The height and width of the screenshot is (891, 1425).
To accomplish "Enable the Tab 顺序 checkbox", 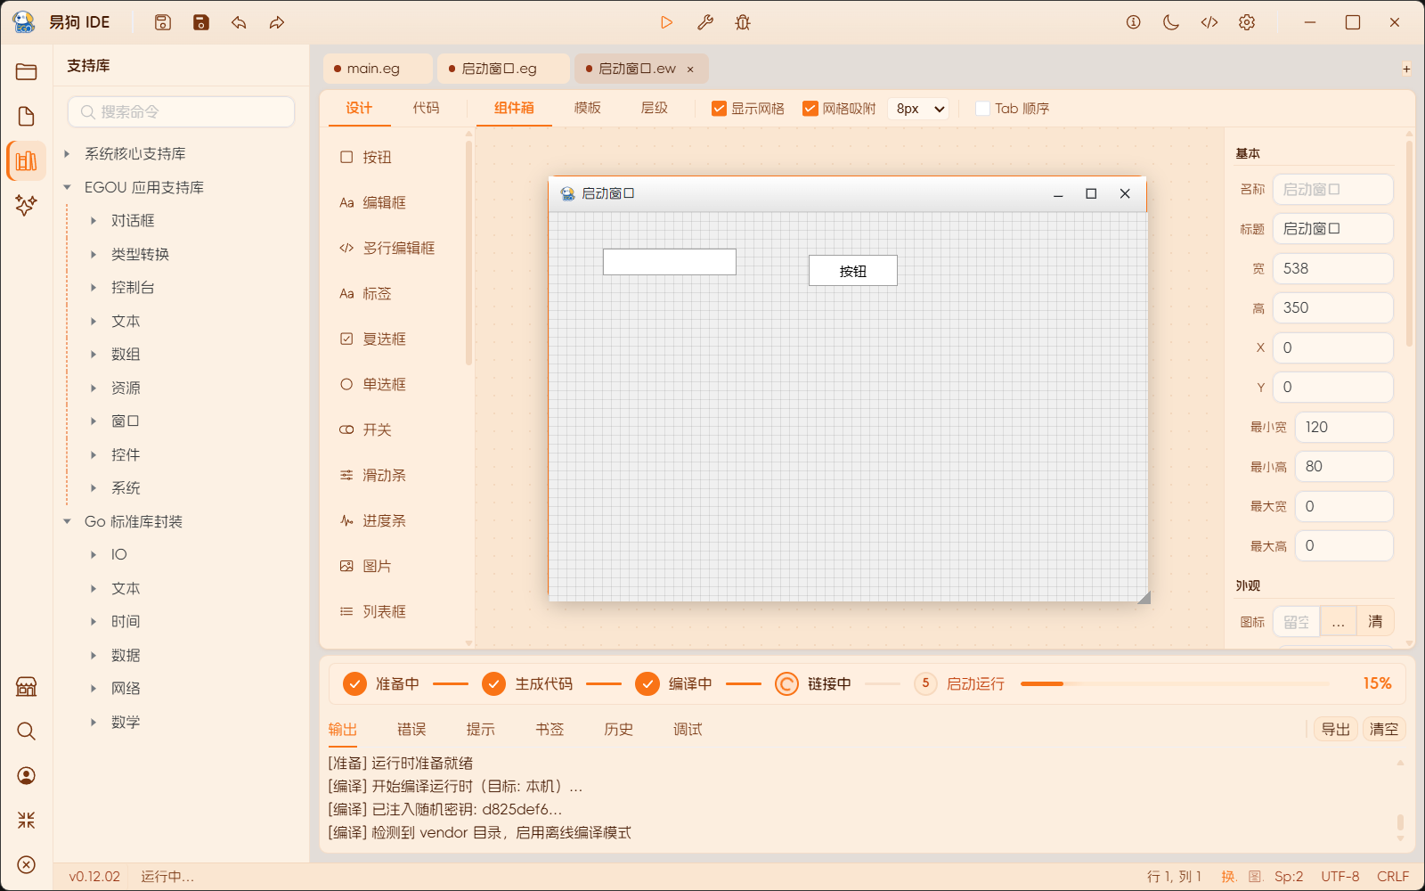I will pyautogui.click(x=983, y=109).
